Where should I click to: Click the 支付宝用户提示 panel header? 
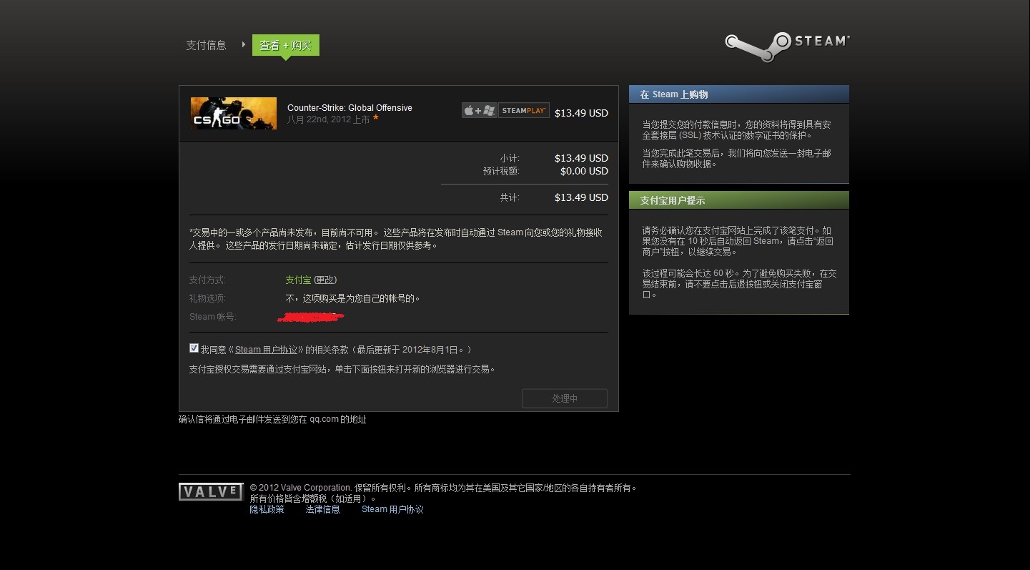739,200
